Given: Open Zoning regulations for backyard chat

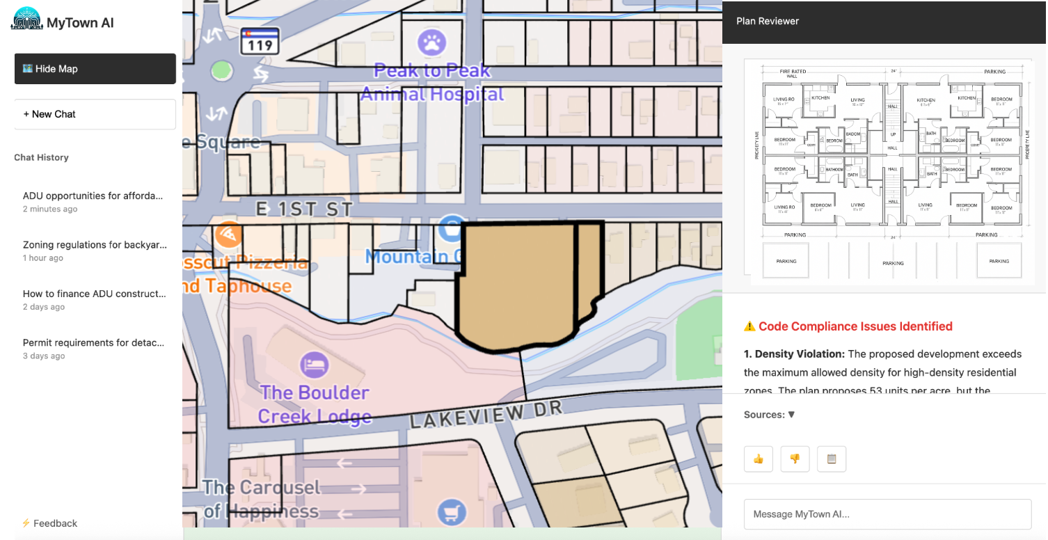Looking at the screenshot, I should 95,251.
